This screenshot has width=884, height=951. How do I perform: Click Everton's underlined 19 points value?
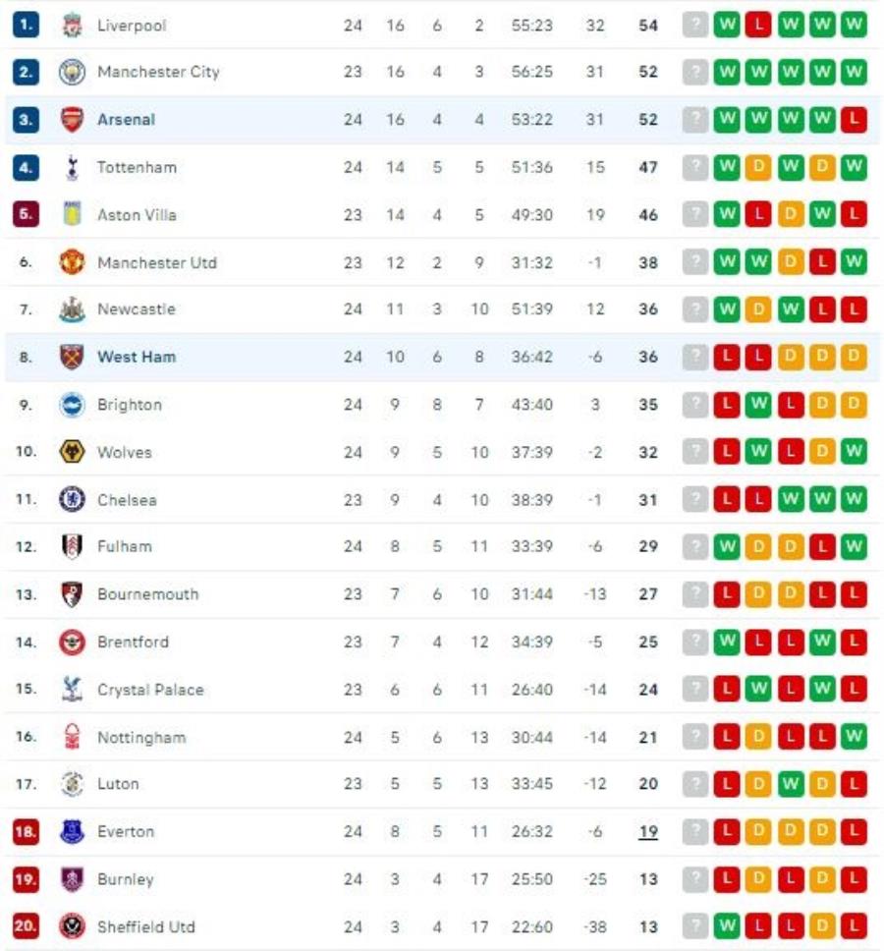[647, 832]
